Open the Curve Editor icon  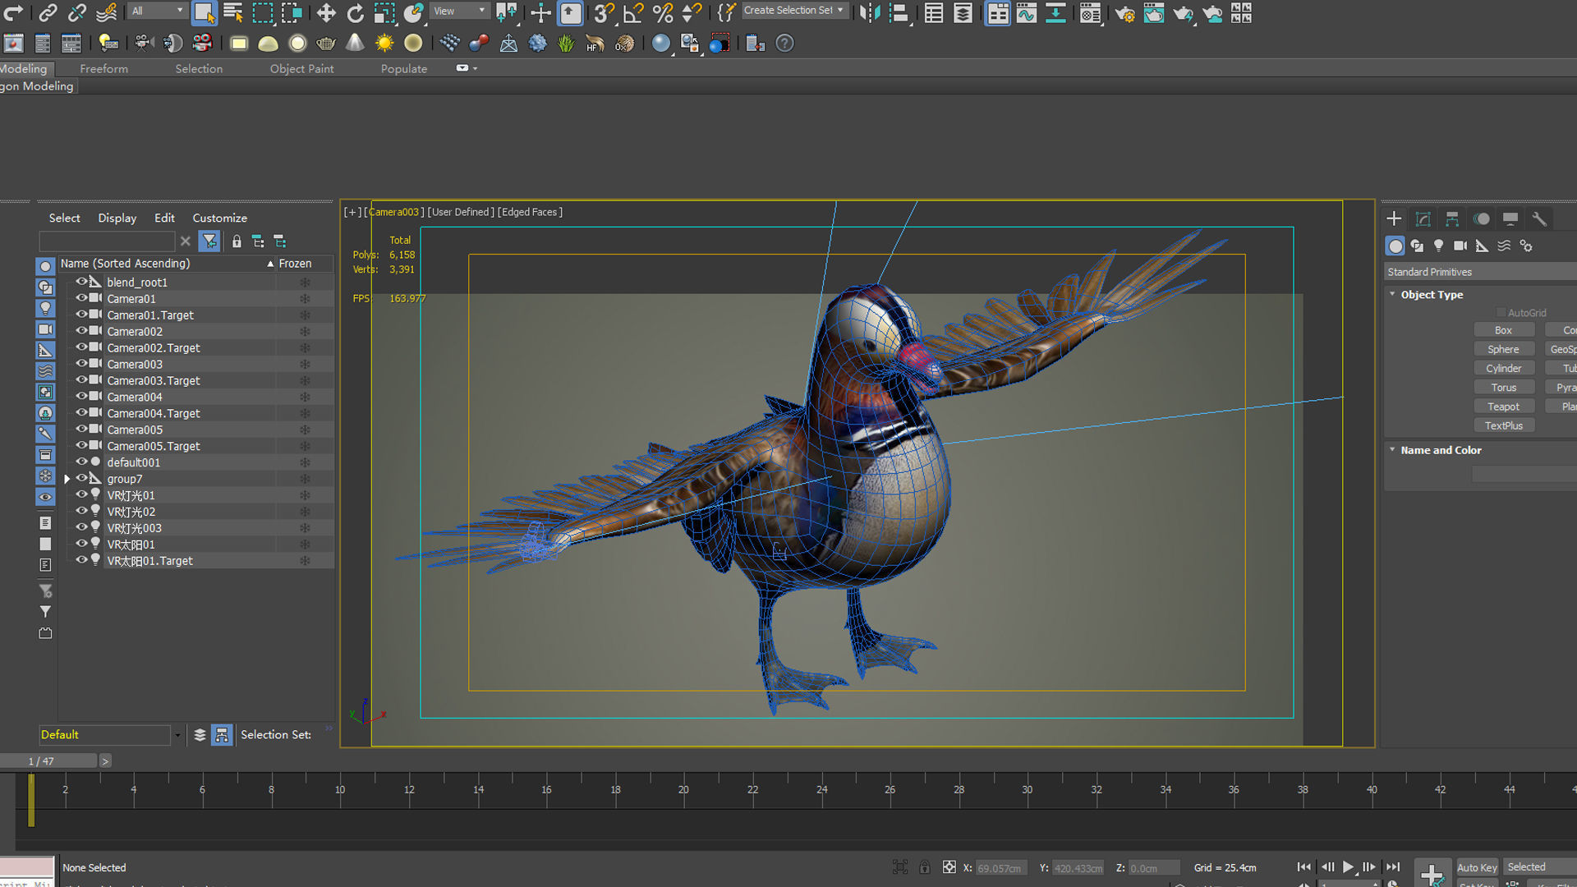[x=1027, y=12]
